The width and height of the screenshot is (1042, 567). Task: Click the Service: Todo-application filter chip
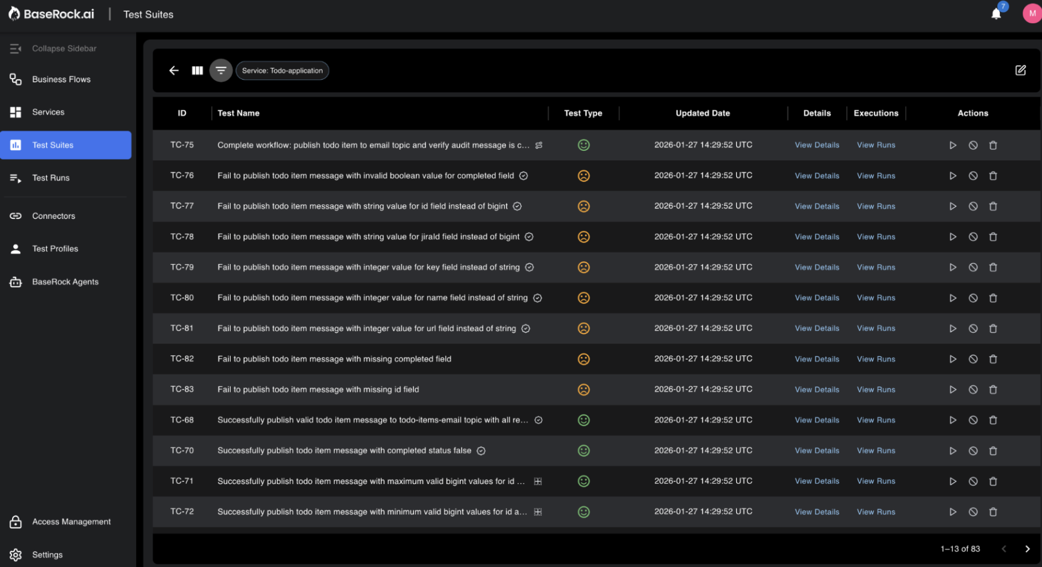tap(282, 71)
